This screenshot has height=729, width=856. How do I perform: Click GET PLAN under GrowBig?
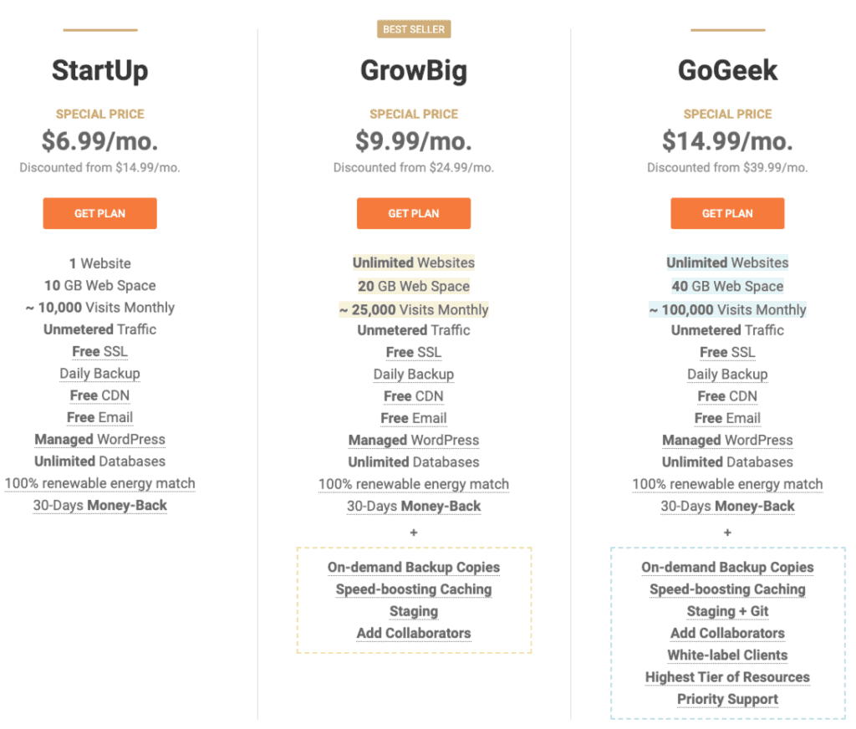tap(414, 213)
